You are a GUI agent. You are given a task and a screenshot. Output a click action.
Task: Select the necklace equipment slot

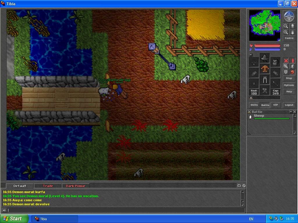(x=254, y=62)
